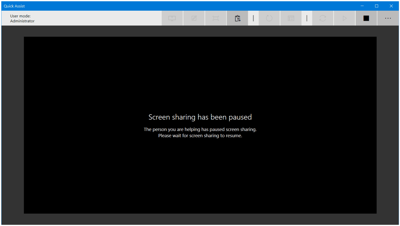The width and height of the screenshot is (400, 226).
Task: Click the paused screen sharing message text
Action: 200,132
